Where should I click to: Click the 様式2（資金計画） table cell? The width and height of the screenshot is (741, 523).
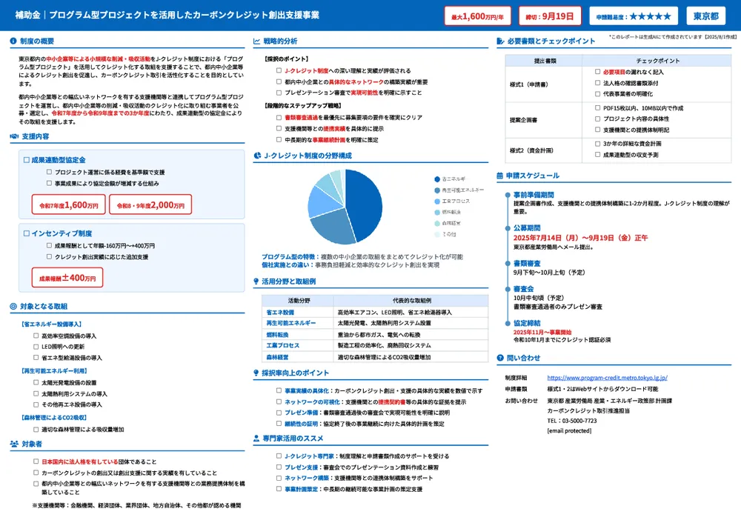[x=543, y=150]
